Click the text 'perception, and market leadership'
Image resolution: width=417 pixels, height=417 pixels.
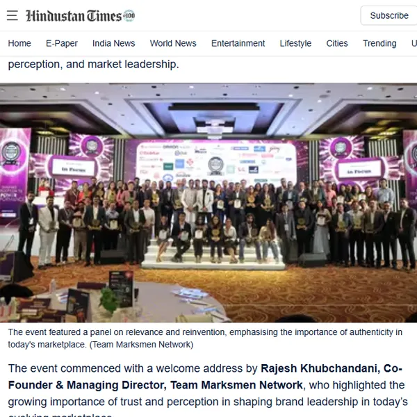93,65
